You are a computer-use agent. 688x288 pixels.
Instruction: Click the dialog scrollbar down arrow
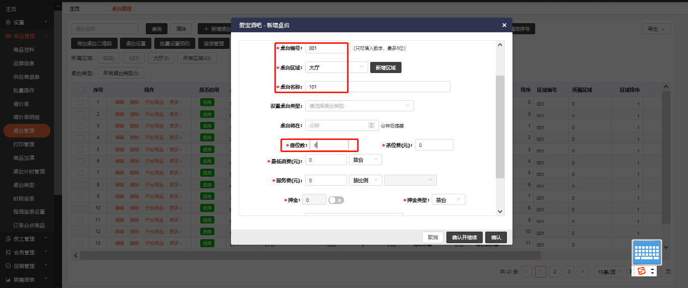500,211
